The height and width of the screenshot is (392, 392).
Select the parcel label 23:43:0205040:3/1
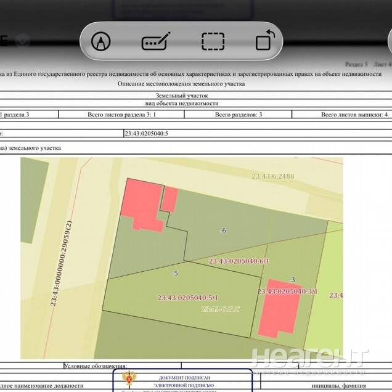pos(287,291)
